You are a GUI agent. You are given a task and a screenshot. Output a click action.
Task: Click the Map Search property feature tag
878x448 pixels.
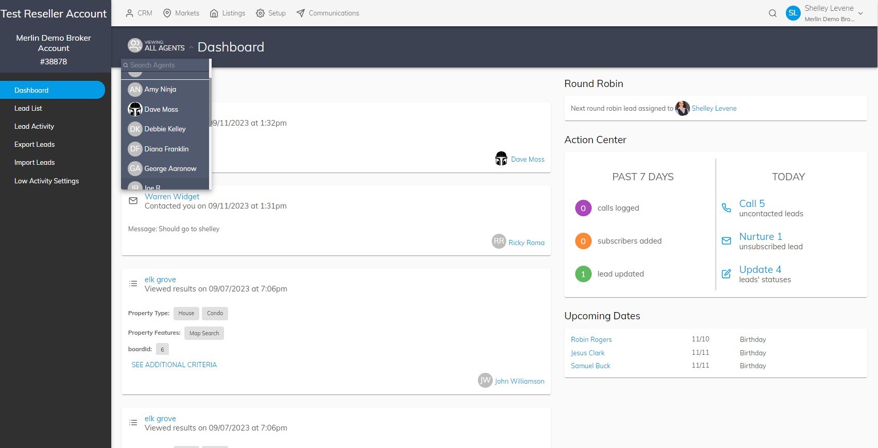[x=204, y=333]
